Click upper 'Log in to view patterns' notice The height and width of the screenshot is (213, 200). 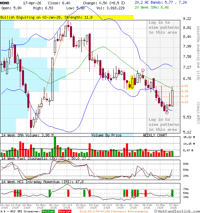click(x=164, y=27)
